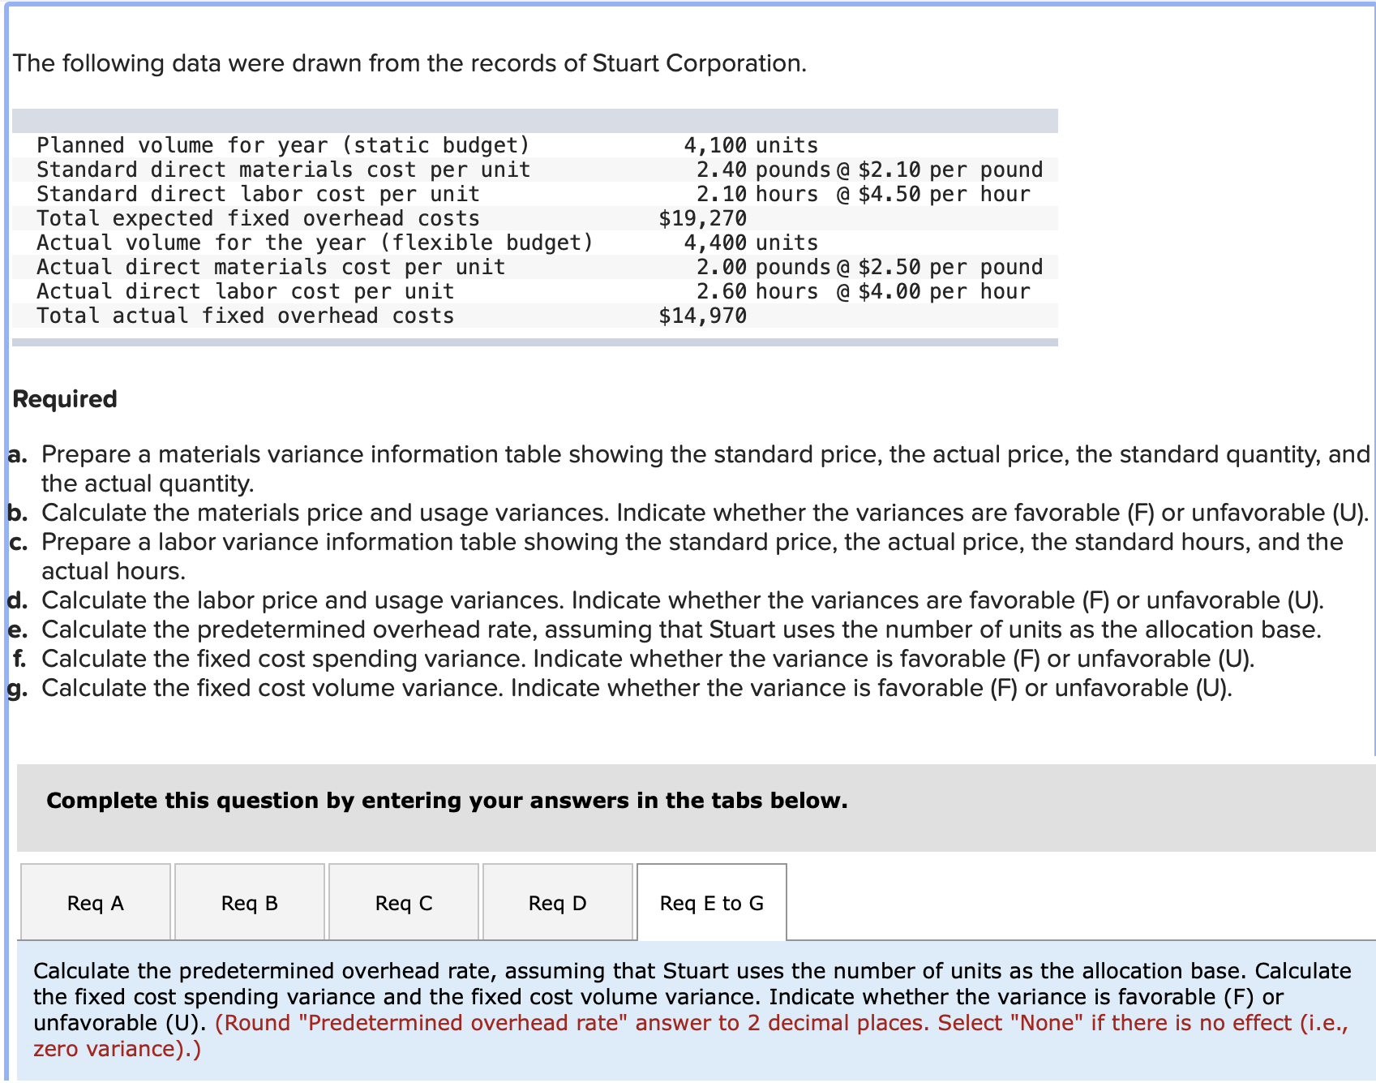Select the Req E to G tab
This screenshot has height=1083, width=1376.
tap(711, 901)
